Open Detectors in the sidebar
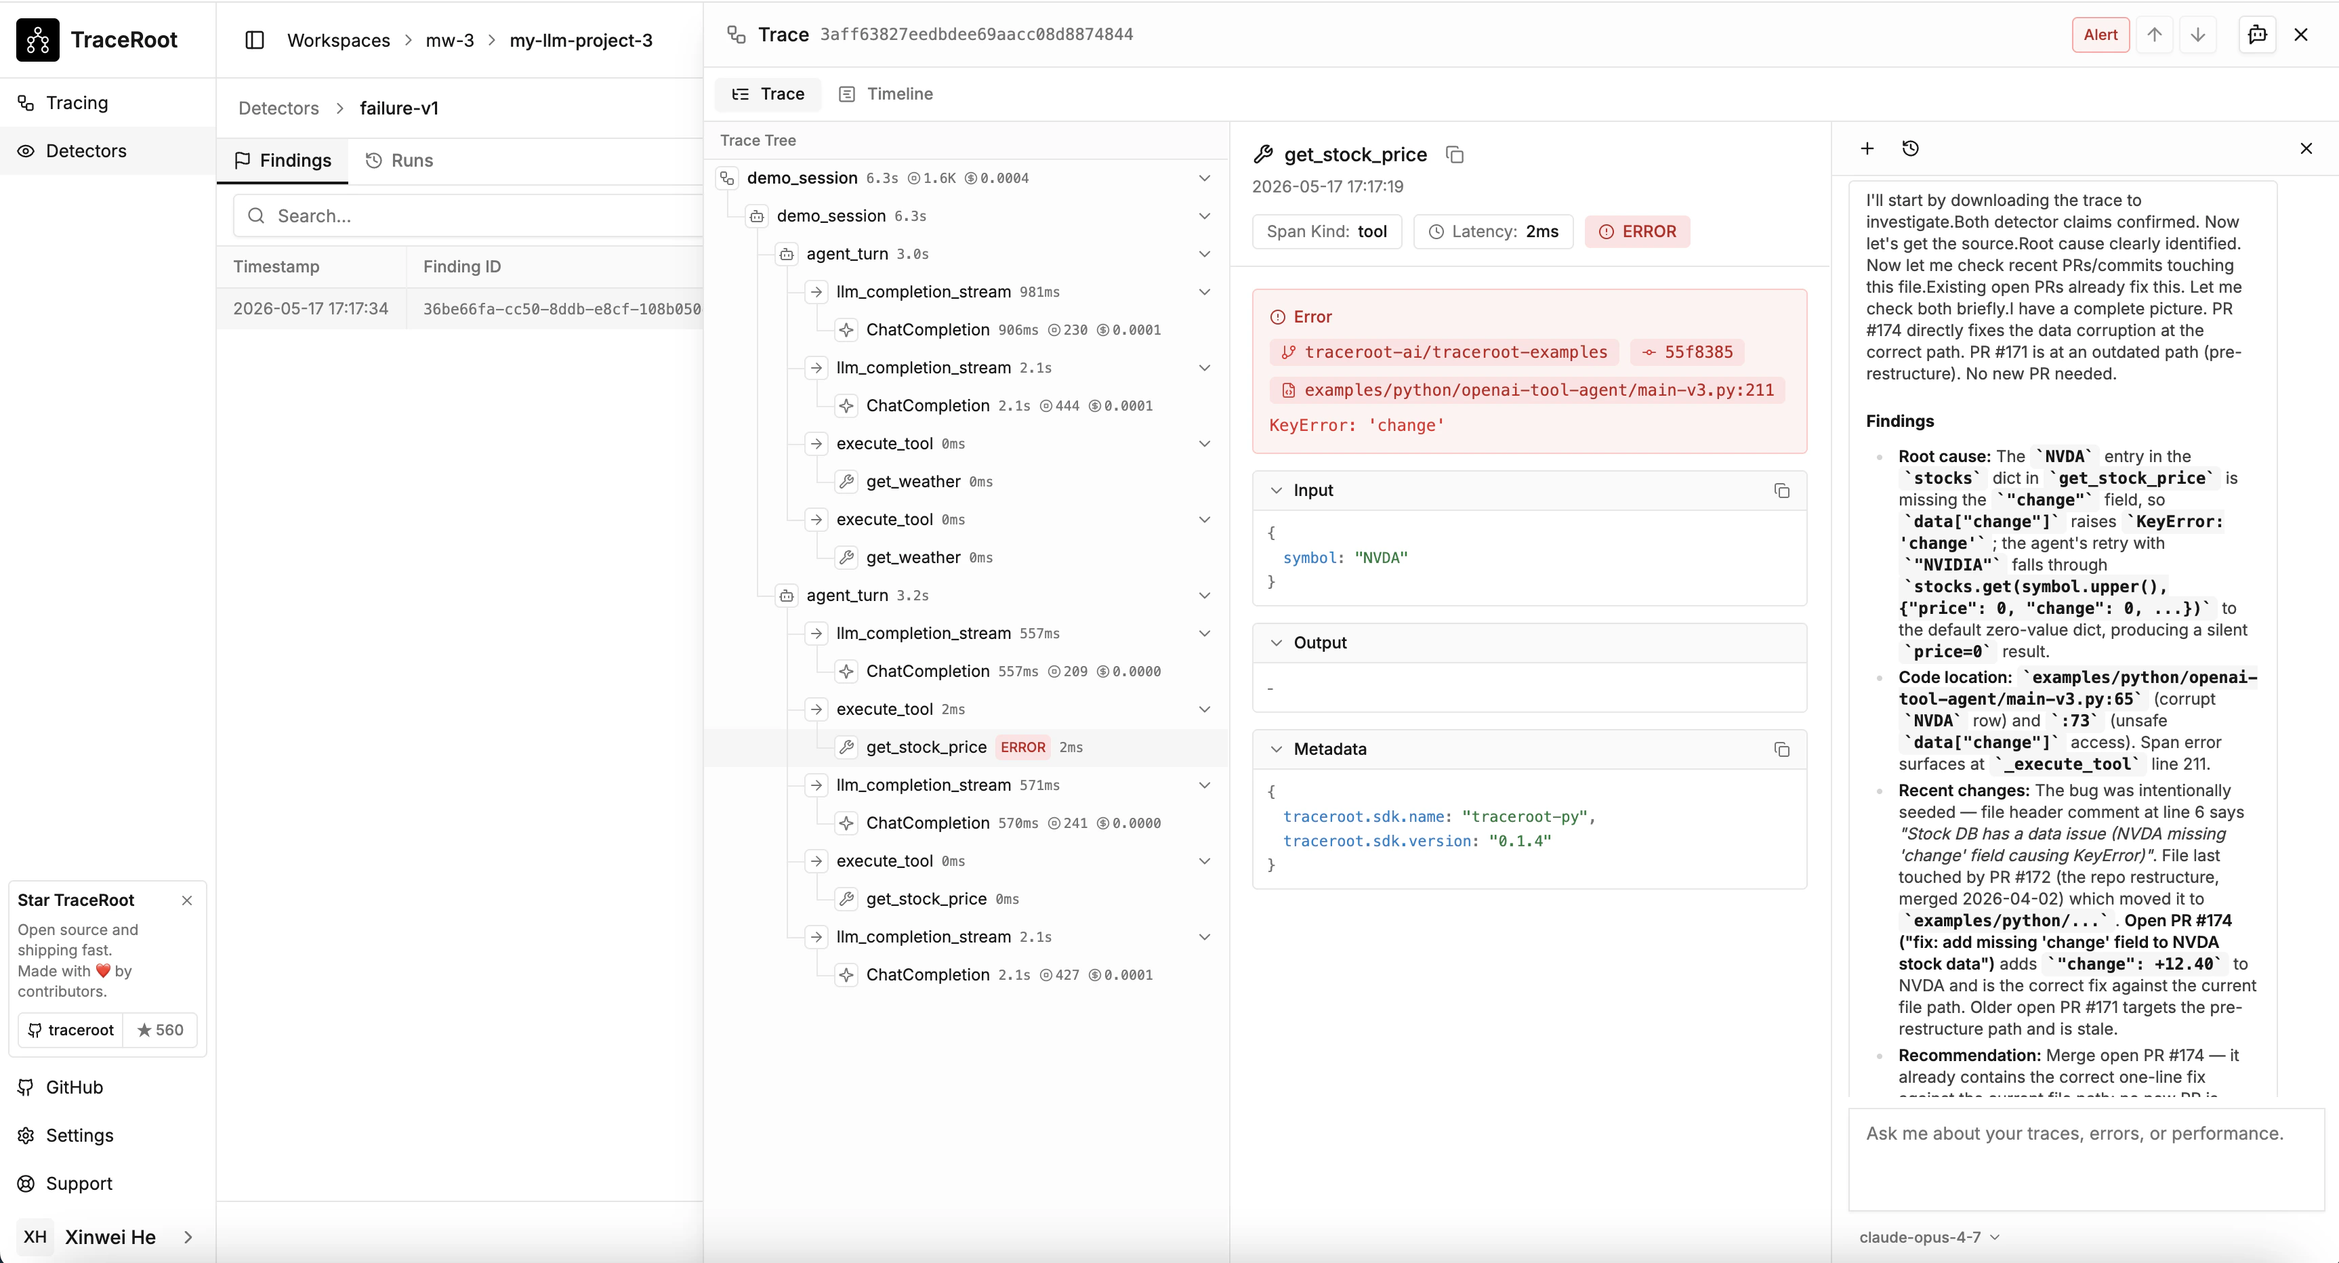The image size is (2339, 1263). 108,150
